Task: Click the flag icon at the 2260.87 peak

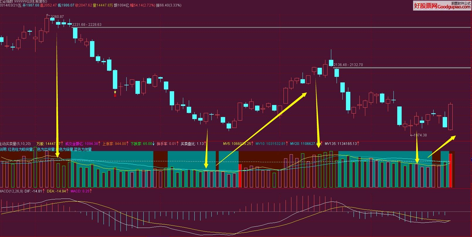Action: tap(48, 15)
